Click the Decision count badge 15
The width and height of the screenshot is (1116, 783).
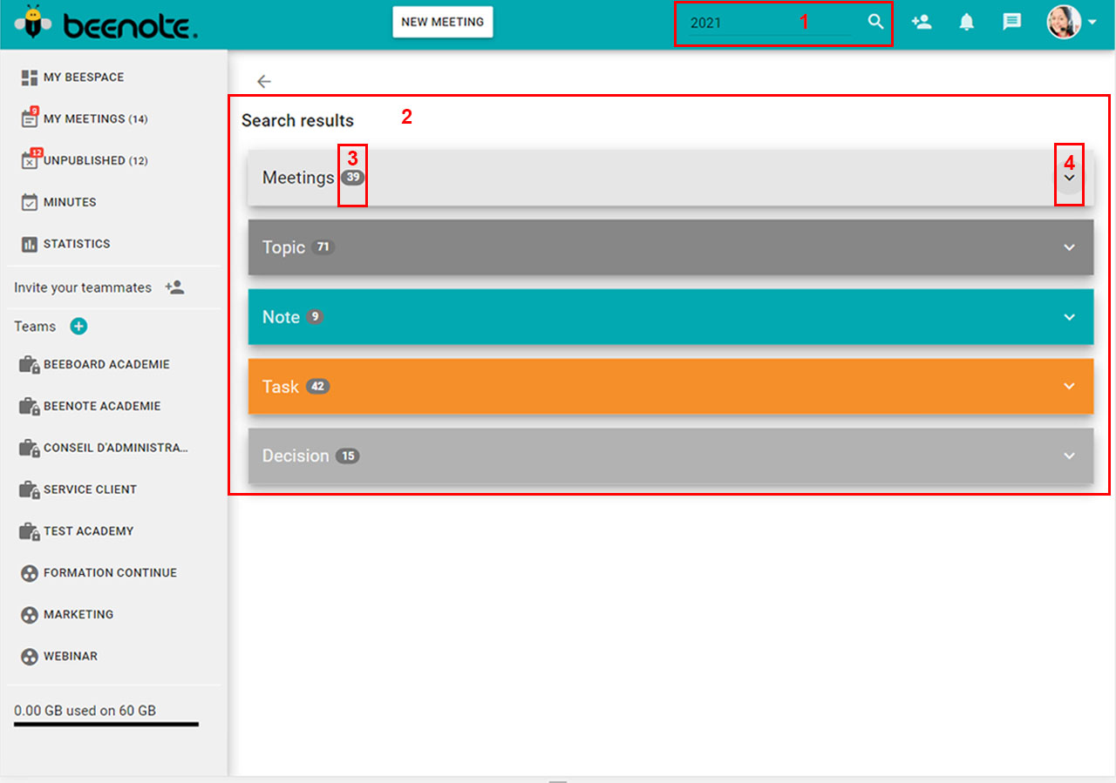[x=347, y=456]
